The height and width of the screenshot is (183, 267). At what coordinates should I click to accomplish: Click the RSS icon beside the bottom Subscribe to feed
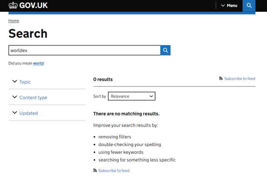pos(95,170)
